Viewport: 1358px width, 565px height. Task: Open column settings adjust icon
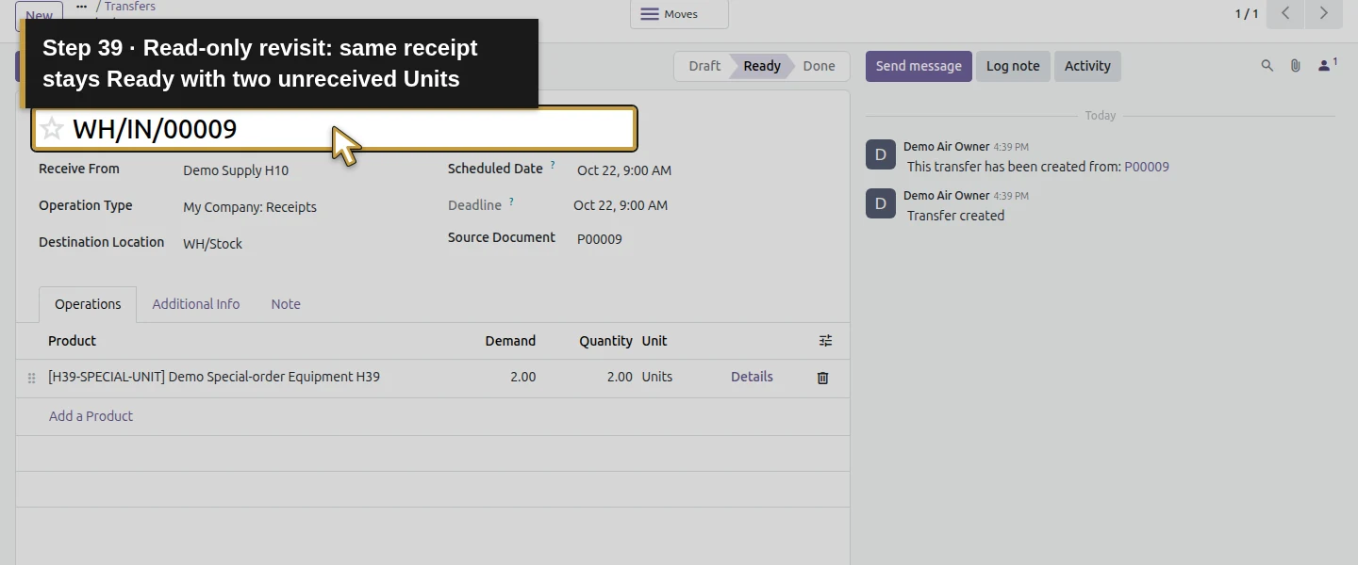[826, 341]
